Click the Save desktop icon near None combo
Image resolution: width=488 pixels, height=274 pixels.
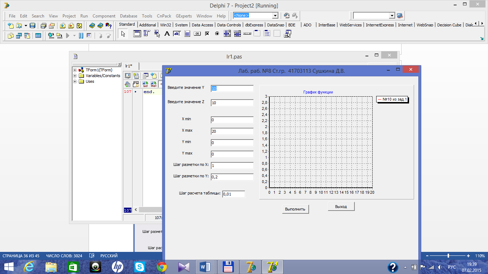tap(287, 16)
